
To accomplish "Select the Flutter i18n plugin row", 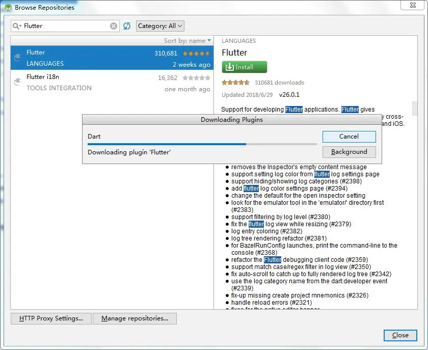I will click(x=112, y=82).
